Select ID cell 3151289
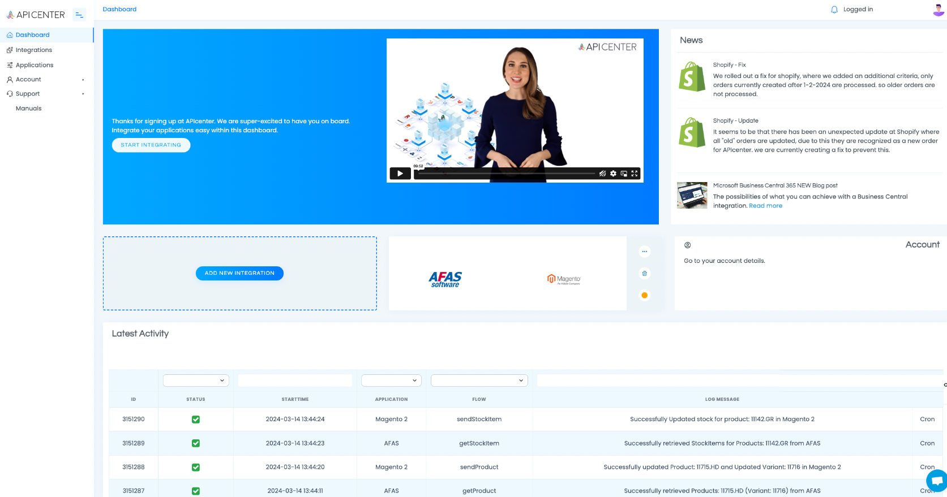The width and height of the screenshot is (947, 497). coord(134,443)
